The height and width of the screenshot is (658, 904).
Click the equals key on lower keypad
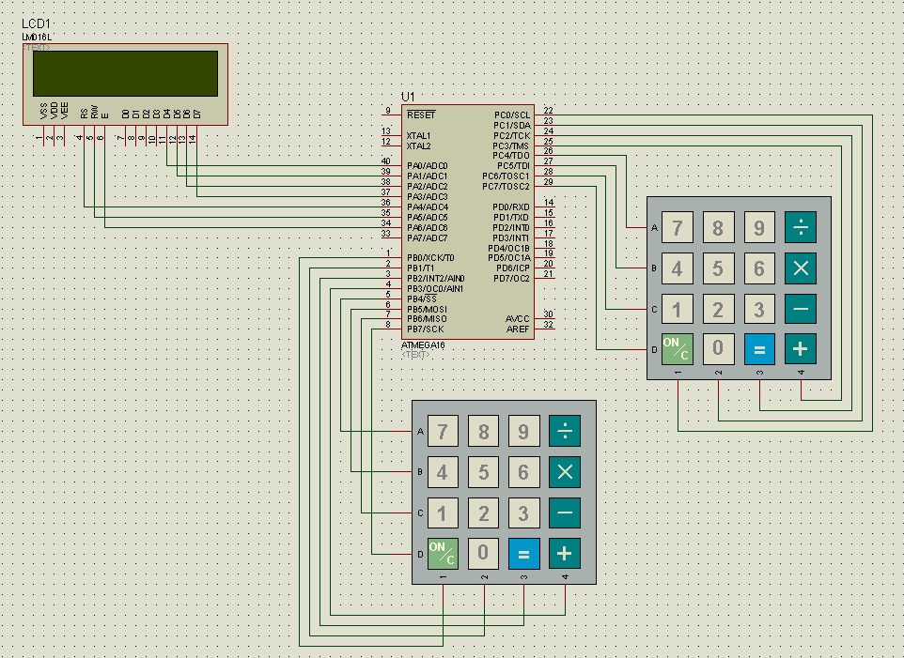click(524, 554)
